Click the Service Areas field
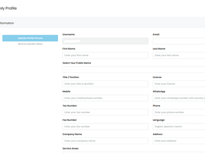Image resolution: width=205 pixels, height=154 pixels. [134, 153]
